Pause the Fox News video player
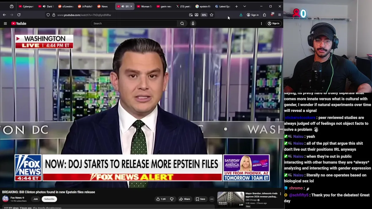372x209 pixels. 142,108
